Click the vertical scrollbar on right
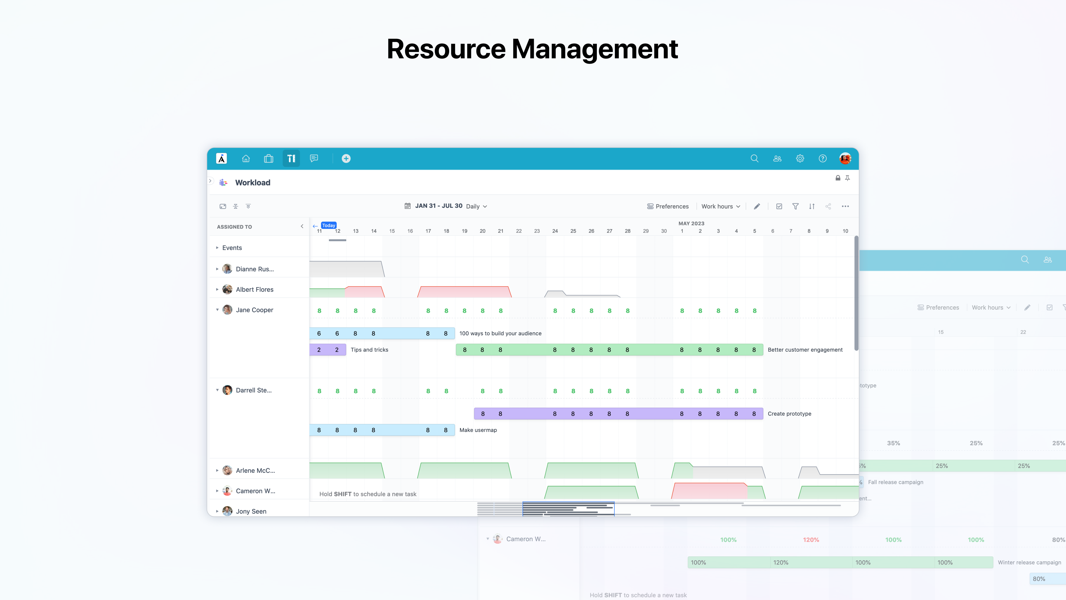1066x600 pixels. 856,293
